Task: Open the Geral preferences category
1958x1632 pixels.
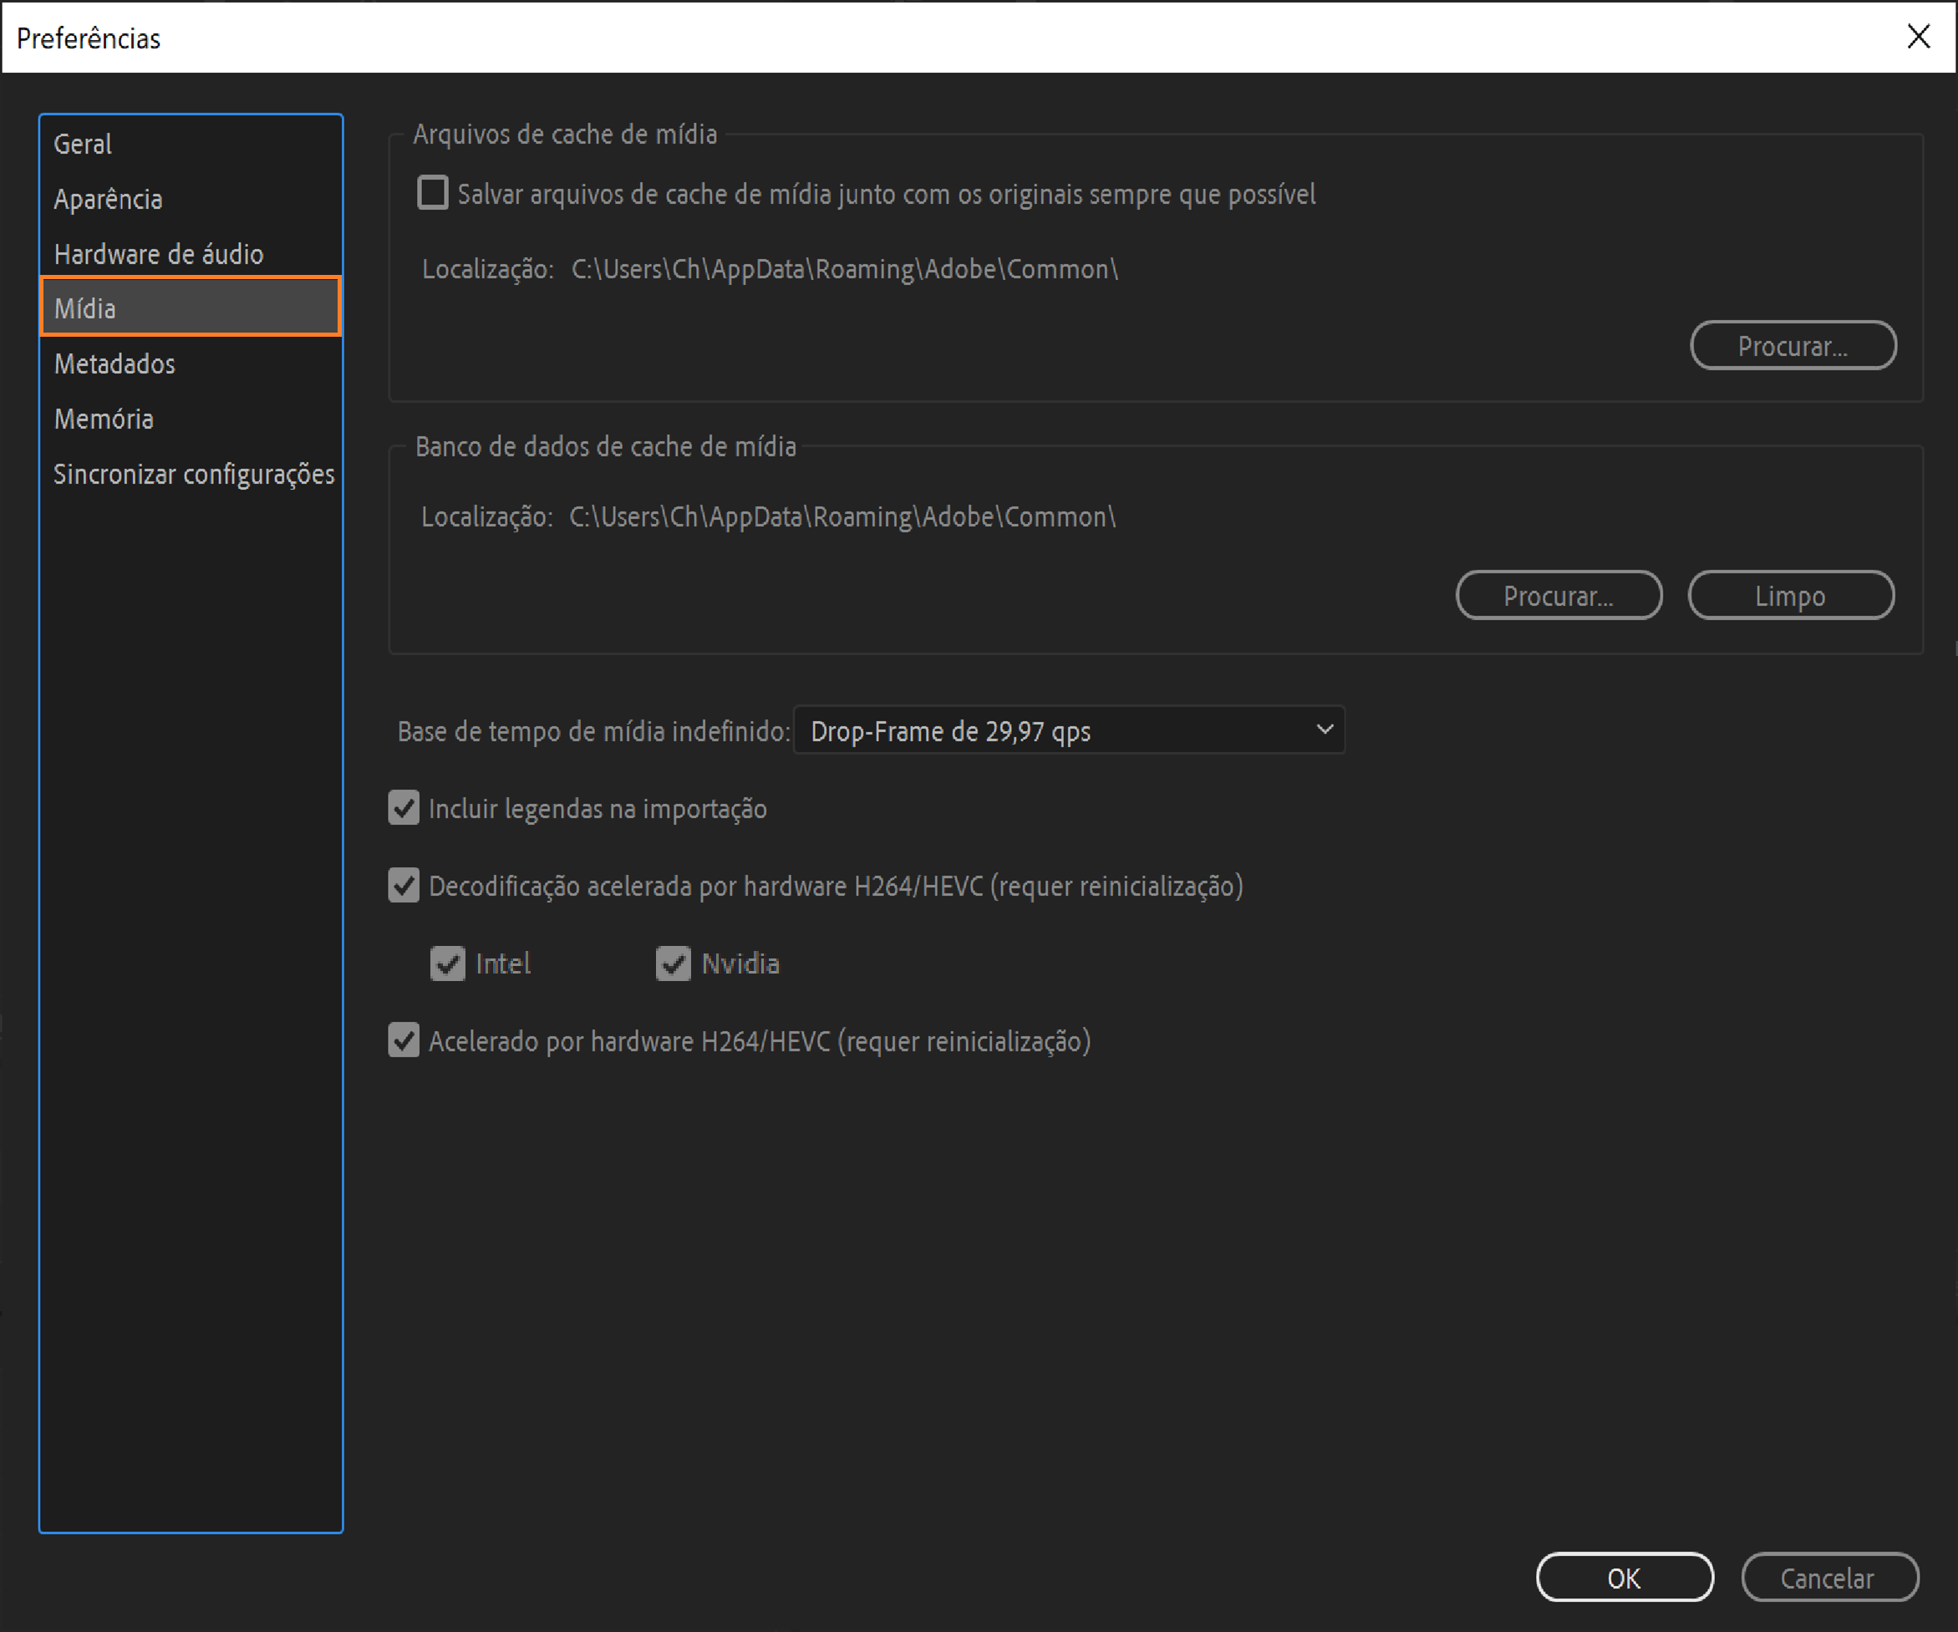Action: [83, 144]
